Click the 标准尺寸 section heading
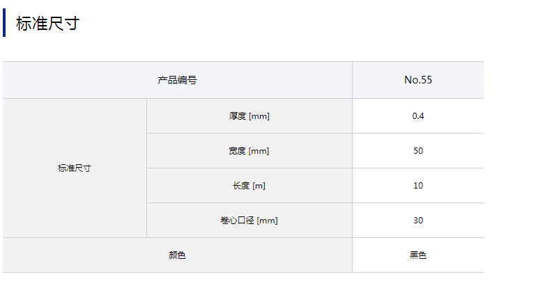 tap(47, 24)
